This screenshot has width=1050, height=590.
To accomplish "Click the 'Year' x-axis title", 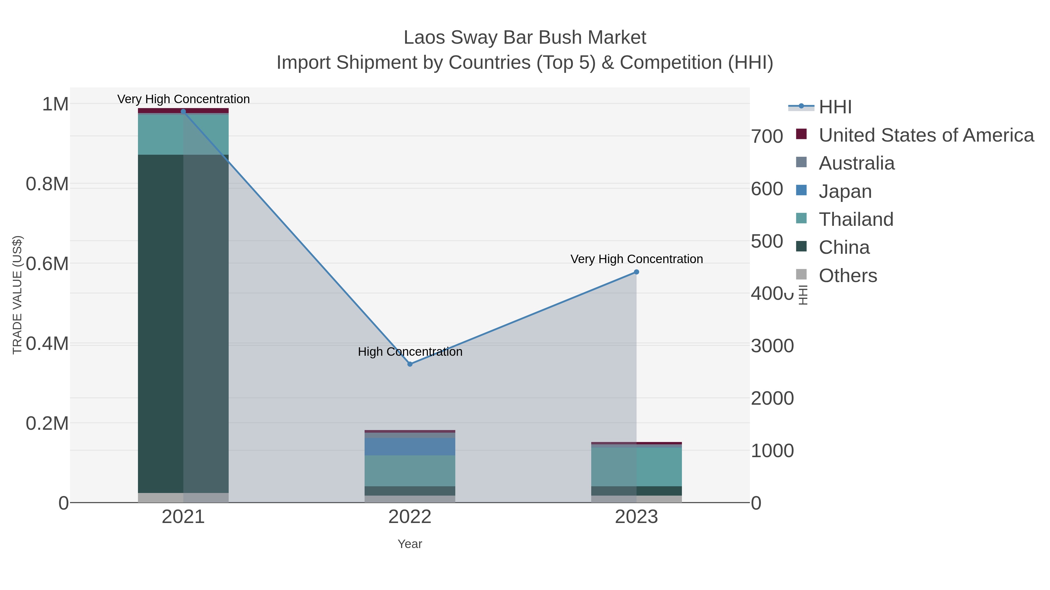I will coord(410,544).
